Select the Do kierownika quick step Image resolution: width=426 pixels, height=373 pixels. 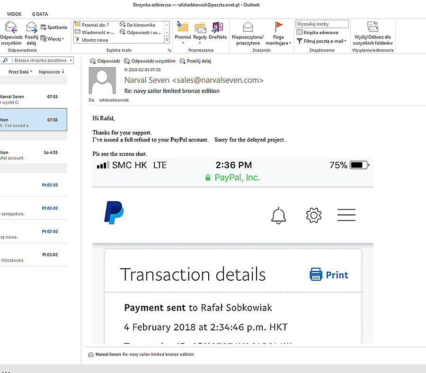137,25
